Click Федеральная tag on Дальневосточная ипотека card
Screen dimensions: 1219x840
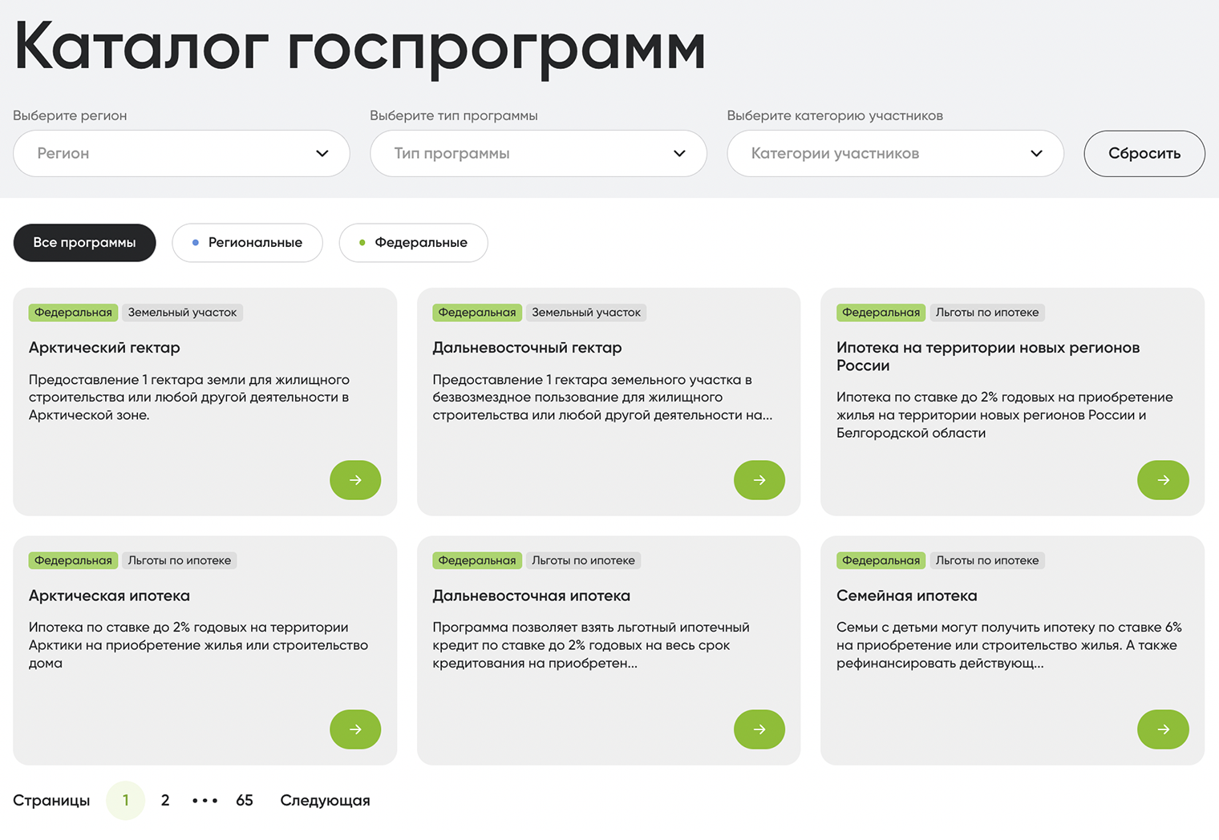(477, 560)
